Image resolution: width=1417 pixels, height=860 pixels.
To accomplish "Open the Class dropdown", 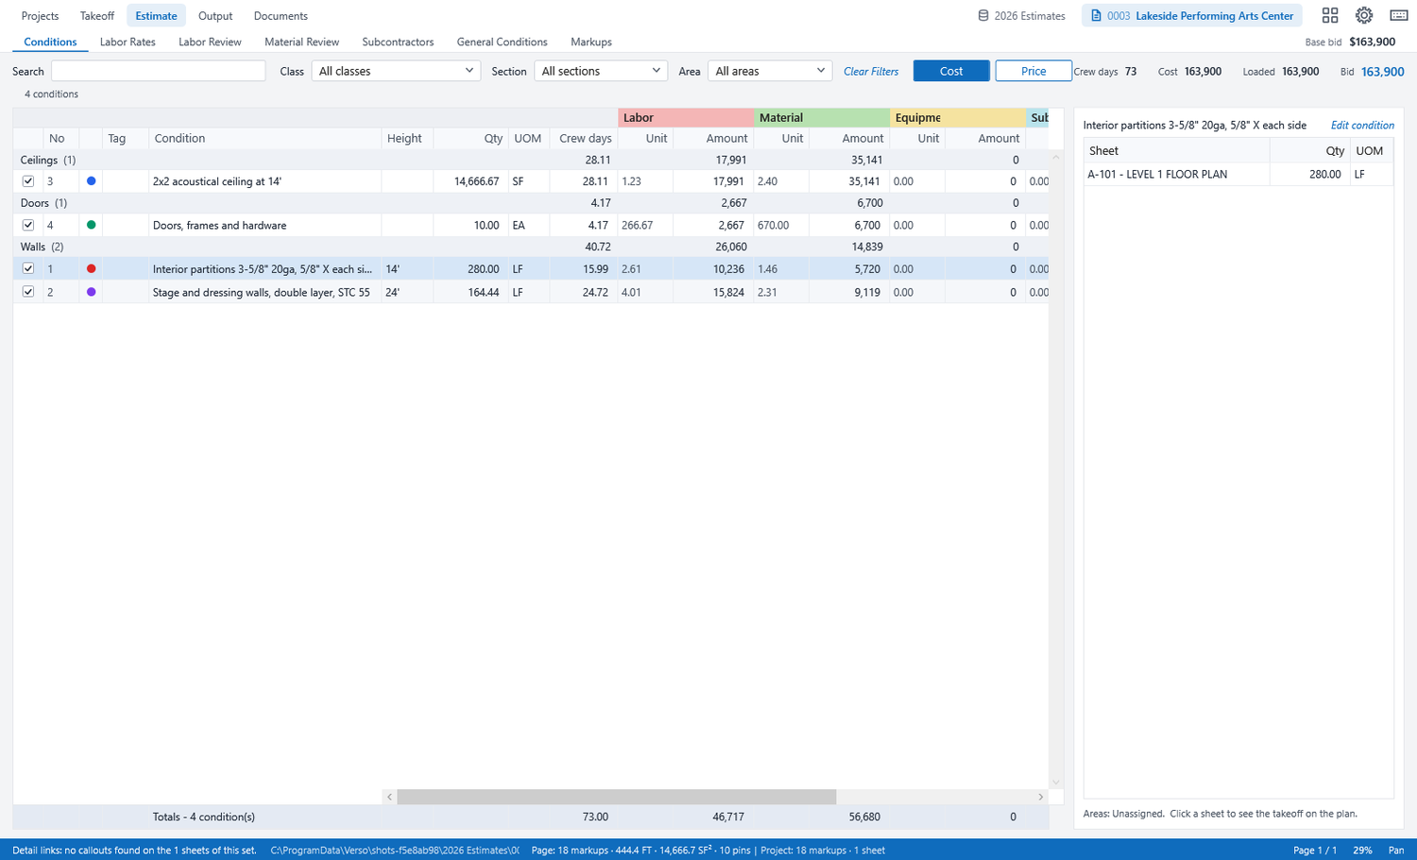I will [x=396, y=71].
